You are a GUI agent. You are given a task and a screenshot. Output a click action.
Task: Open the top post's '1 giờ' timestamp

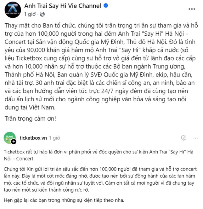click(30, 14)
